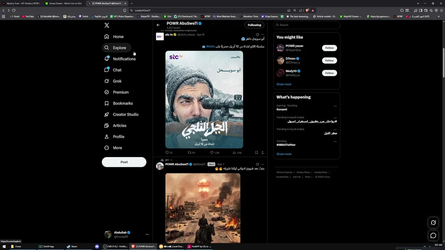Open options for the مطر الليل trend

[x=335, y=130]
